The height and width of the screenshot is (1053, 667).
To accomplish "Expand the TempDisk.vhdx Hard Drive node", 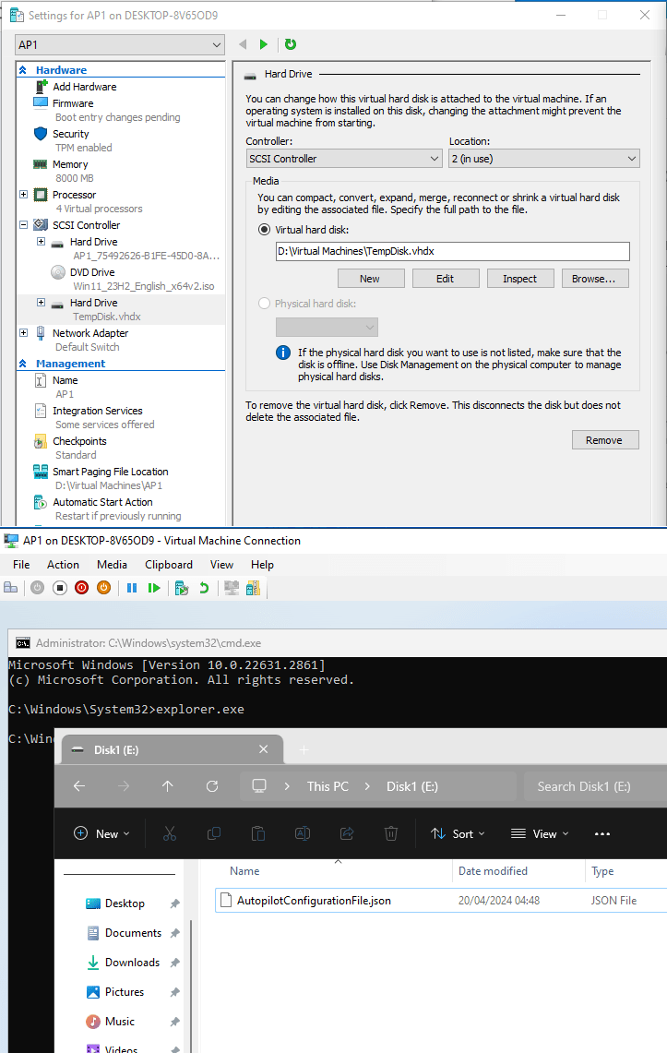I will point(41,303).
